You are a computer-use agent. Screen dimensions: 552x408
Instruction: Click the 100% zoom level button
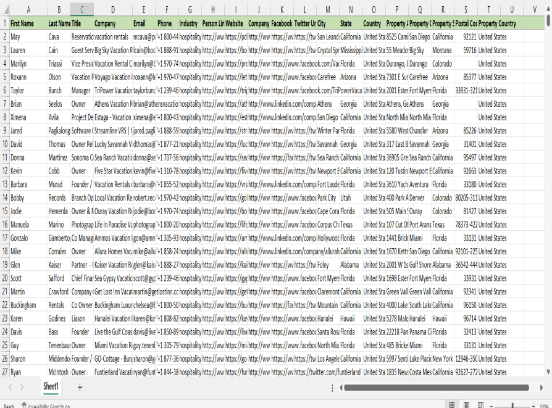[x=545, y=406]
